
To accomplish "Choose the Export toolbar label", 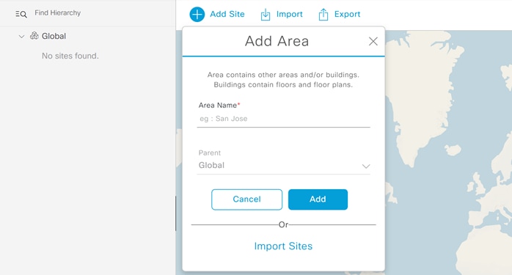I will coord(347,14).
